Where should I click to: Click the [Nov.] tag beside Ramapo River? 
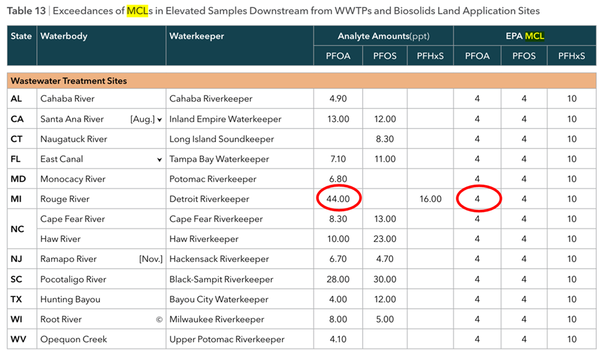151,259
